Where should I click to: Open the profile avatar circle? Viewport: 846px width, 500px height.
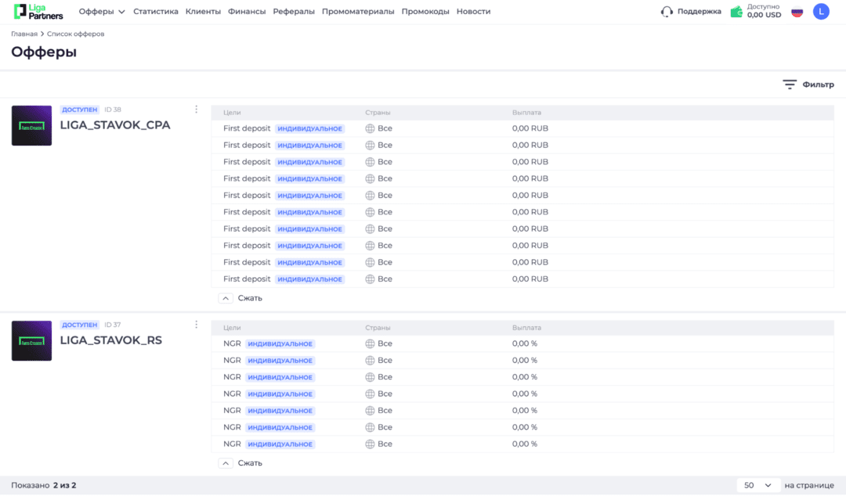(x=821, y=12)
